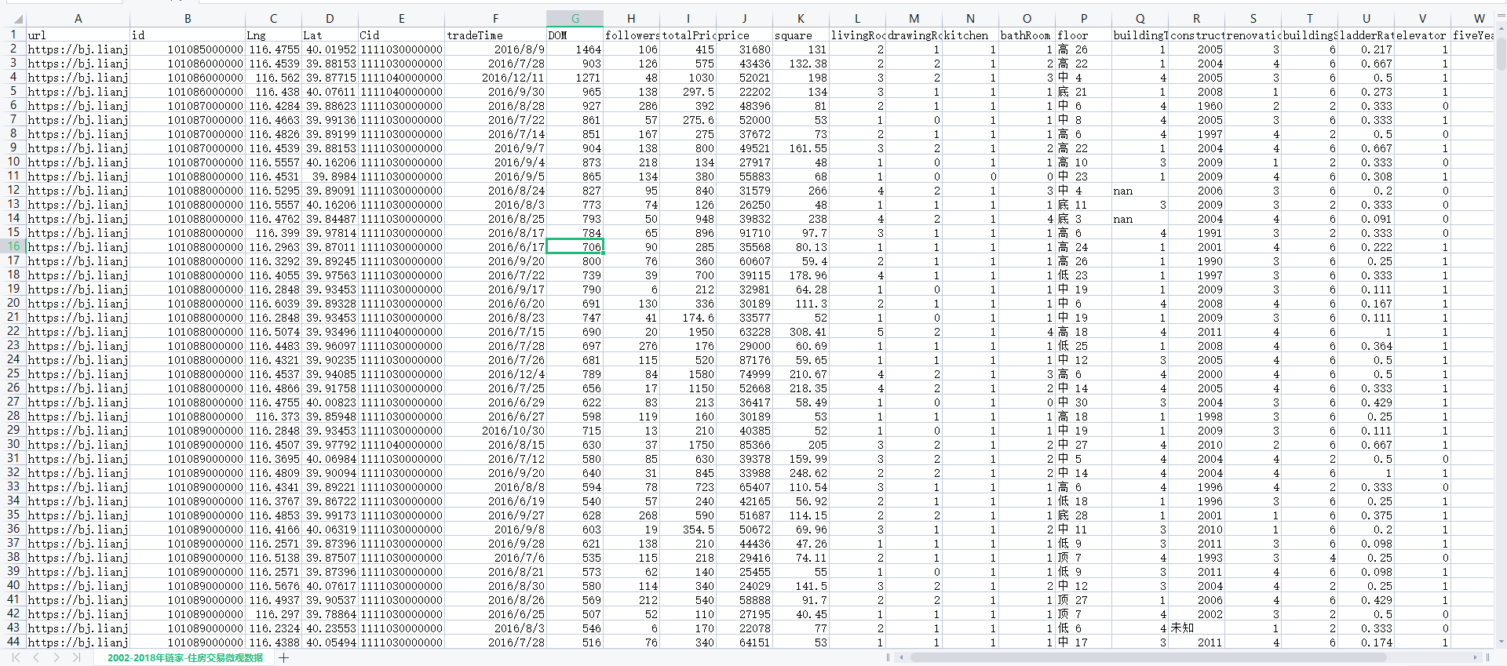Select the totalPrice cell showing 354.5
The height and width of the screenshot is (666, 1507).
pyautogui.click(x=688, y=529)
